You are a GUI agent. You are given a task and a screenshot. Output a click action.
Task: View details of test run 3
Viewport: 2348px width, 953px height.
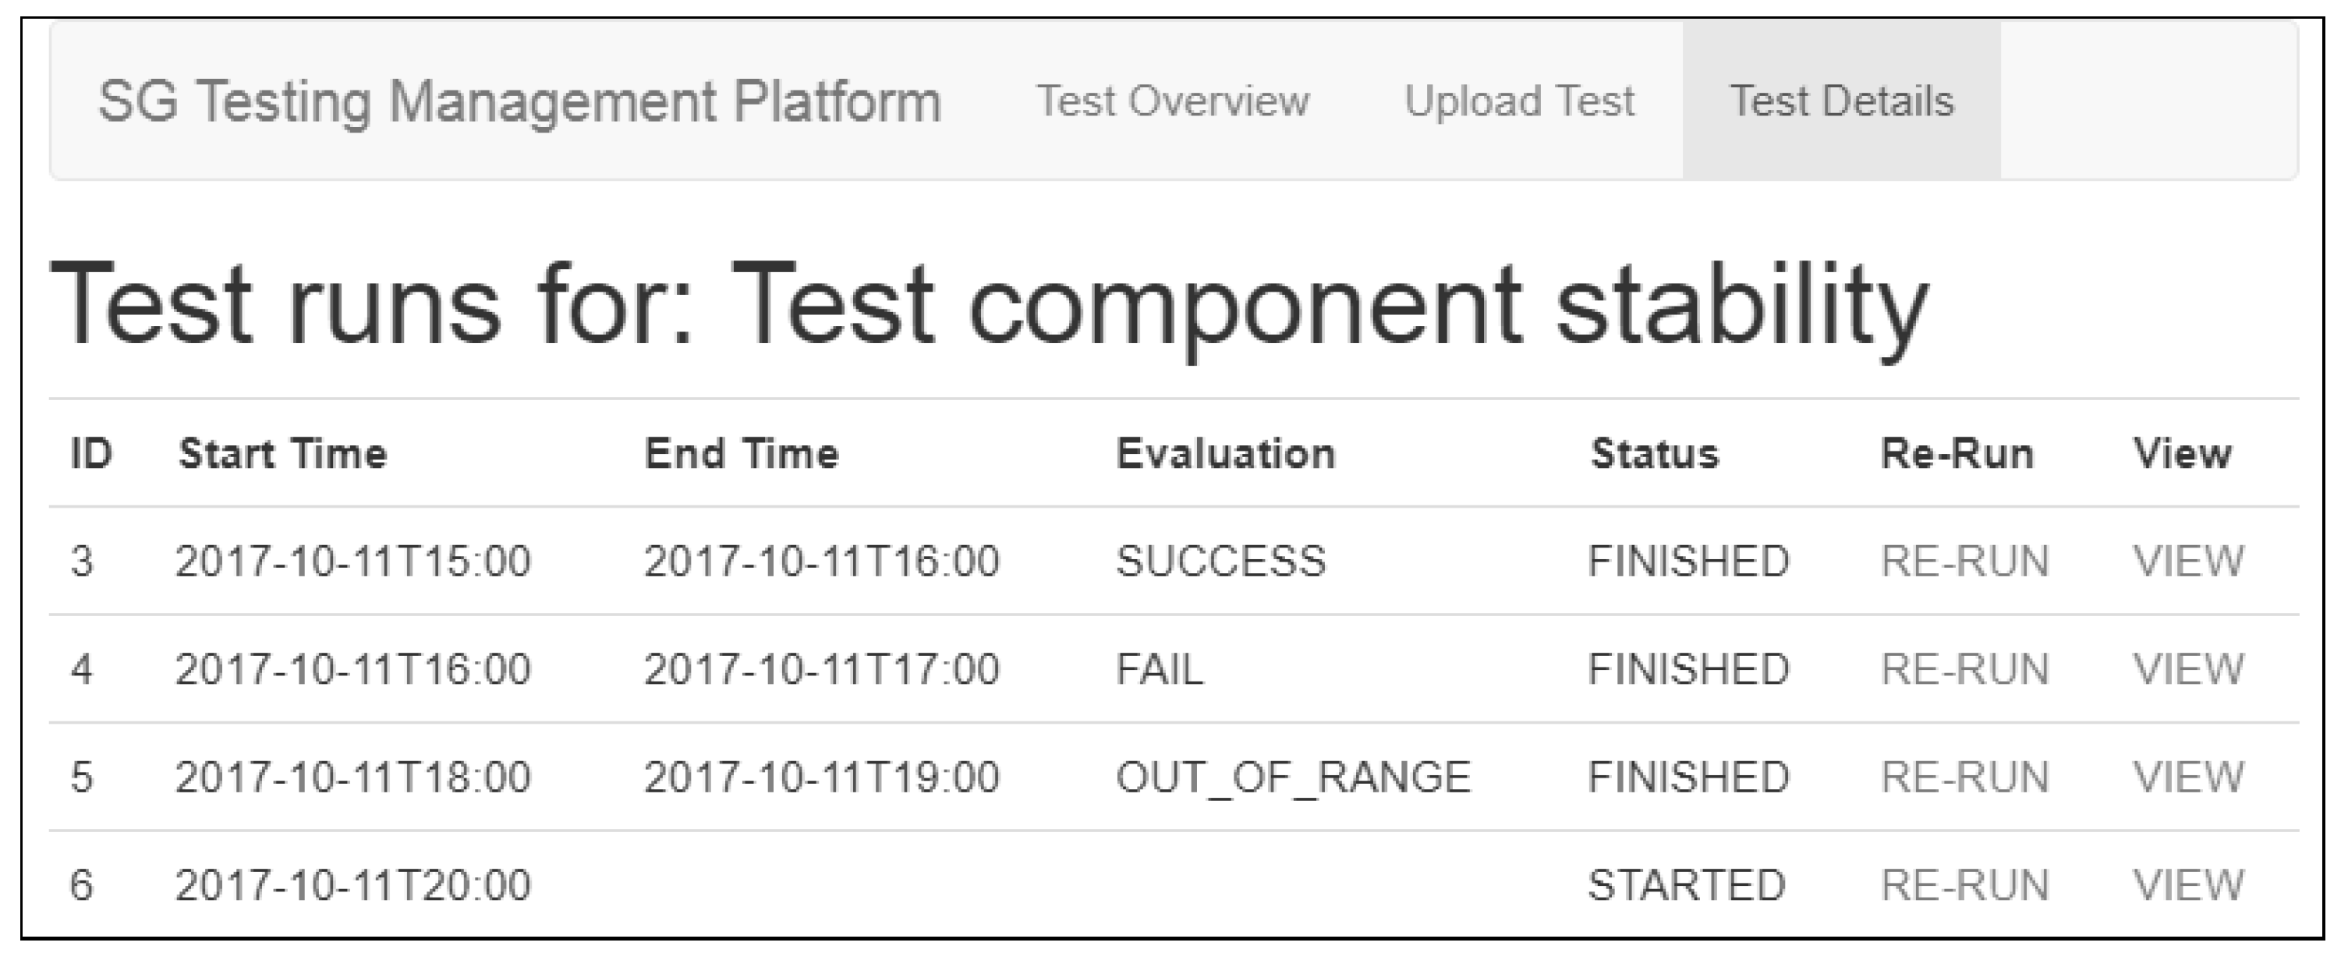click(x=2187, y=561)
